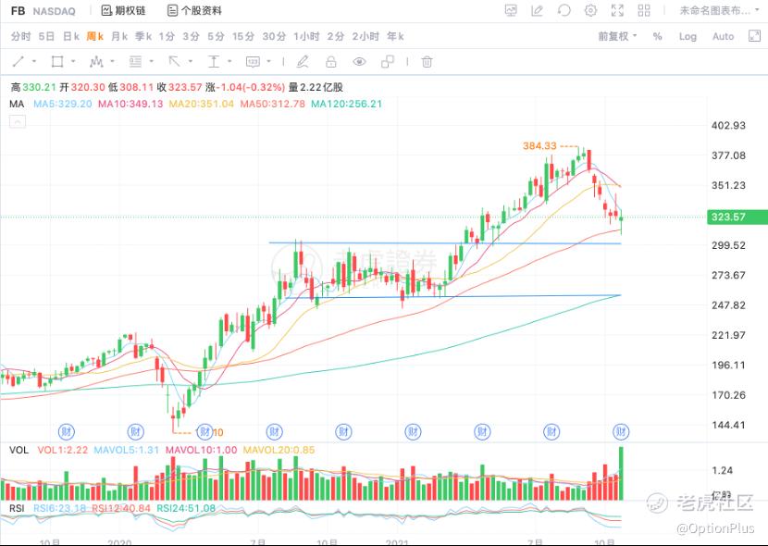768x546 pixels.
Task: Select the 1分 interval
Action: (x=167, y=36)
